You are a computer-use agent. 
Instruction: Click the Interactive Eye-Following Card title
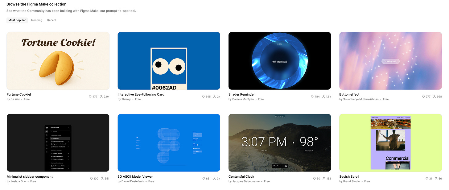click(141, 94)
